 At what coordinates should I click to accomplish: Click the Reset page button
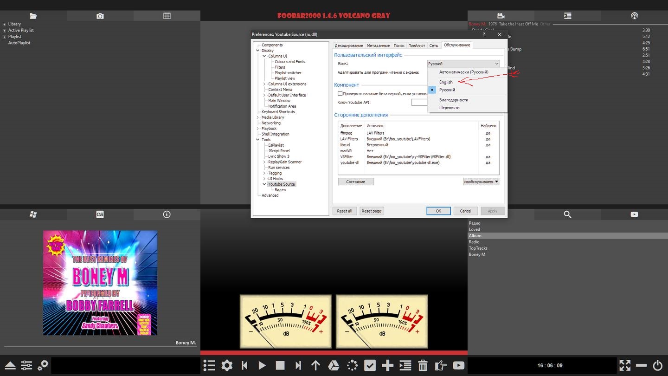coord(371,211)
